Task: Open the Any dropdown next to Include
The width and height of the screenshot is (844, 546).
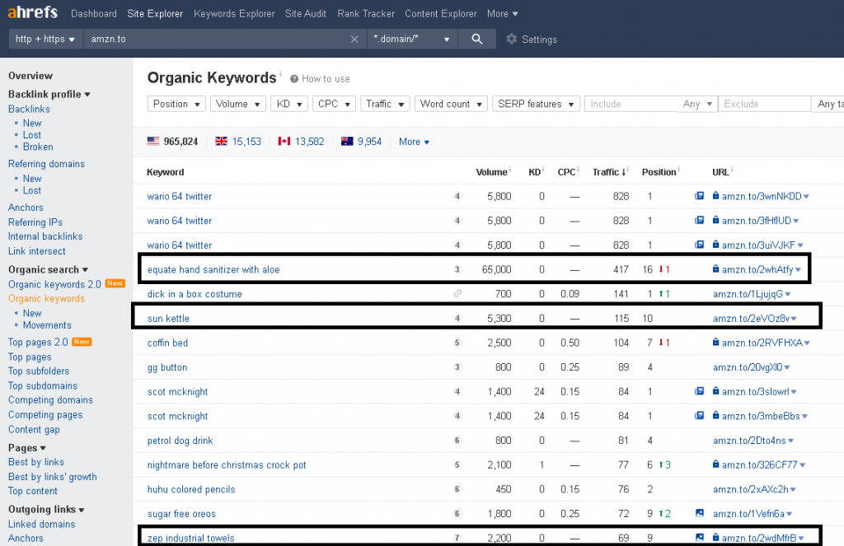Action: (x=697, y=104)
